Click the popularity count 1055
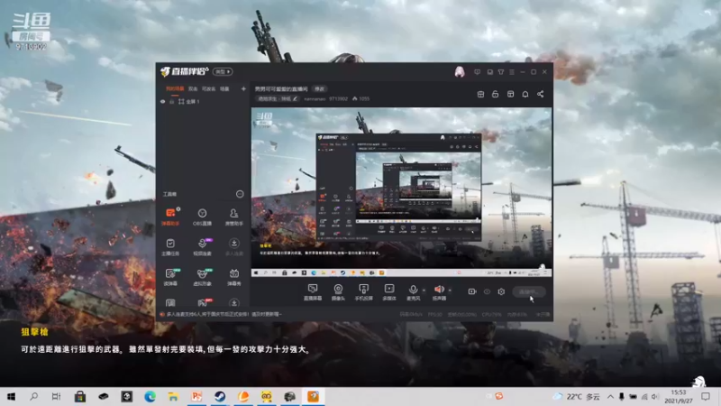Image resolution: width=721 pixels, height=406 pixels. point(361,98)
